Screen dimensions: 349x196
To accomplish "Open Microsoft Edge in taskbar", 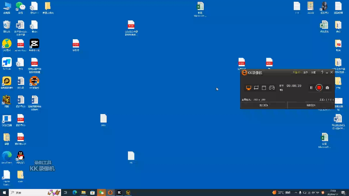I will pos(75,192).
